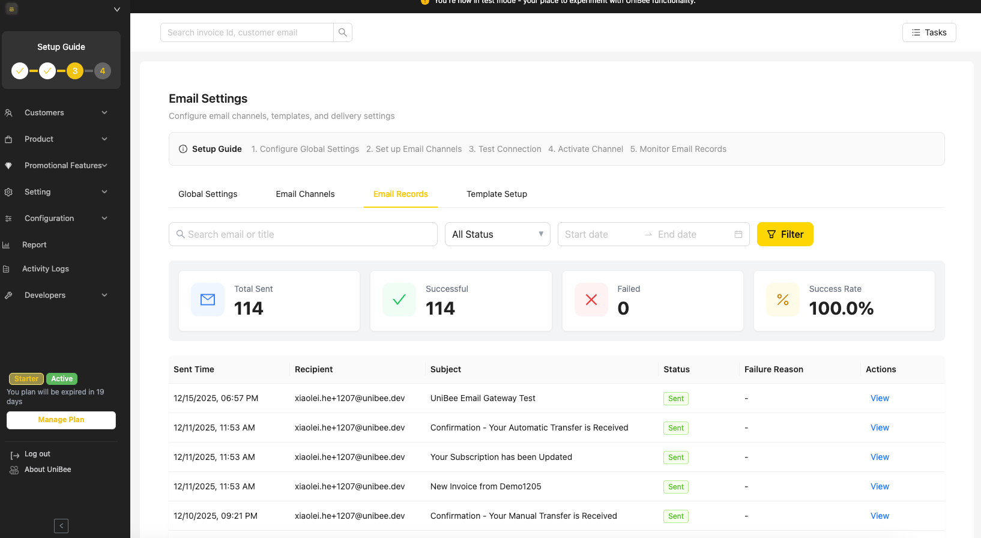Click the calendar icon in date range
981x538 pixels.
pyautogui.click(x=738, y=234)
